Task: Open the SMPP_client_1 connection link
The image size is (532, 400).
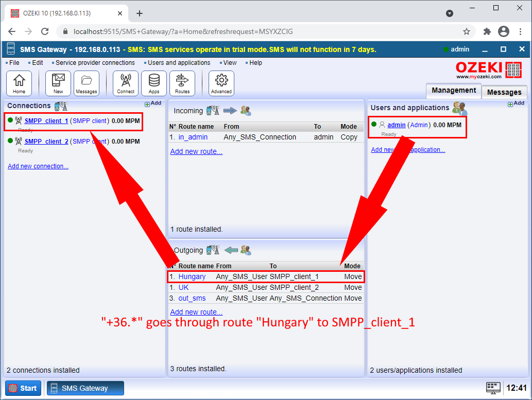Action: click(46, 121)
